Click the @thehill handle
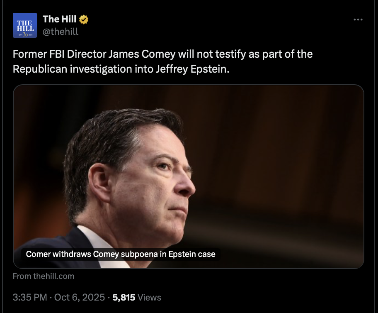Viewport: 378px width, 313px height. (x=61, y=31)
